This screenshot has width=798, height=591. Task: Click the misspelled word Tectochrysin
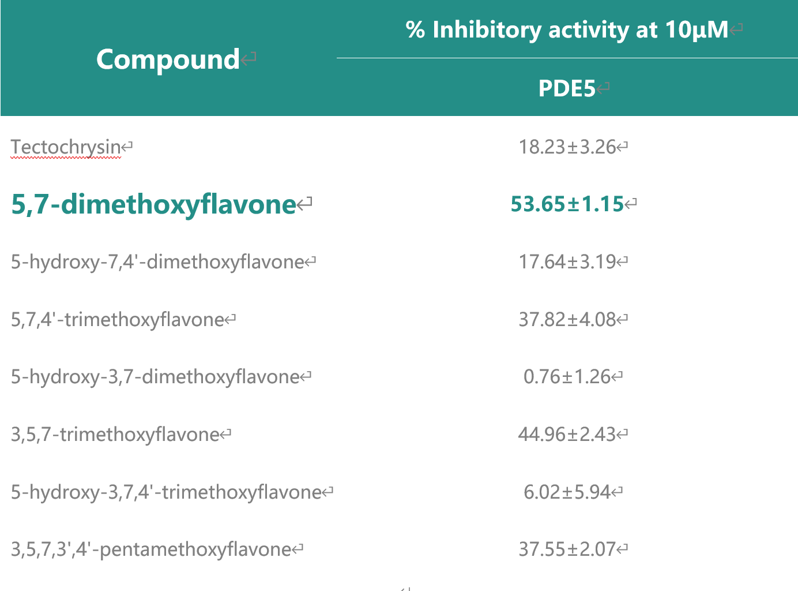[66, 147]
